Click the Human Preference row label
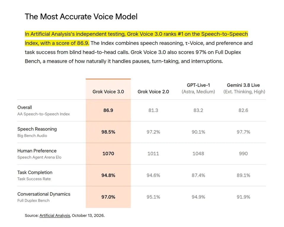This screenshot has width=284, height=227. [x=37, y=151]
